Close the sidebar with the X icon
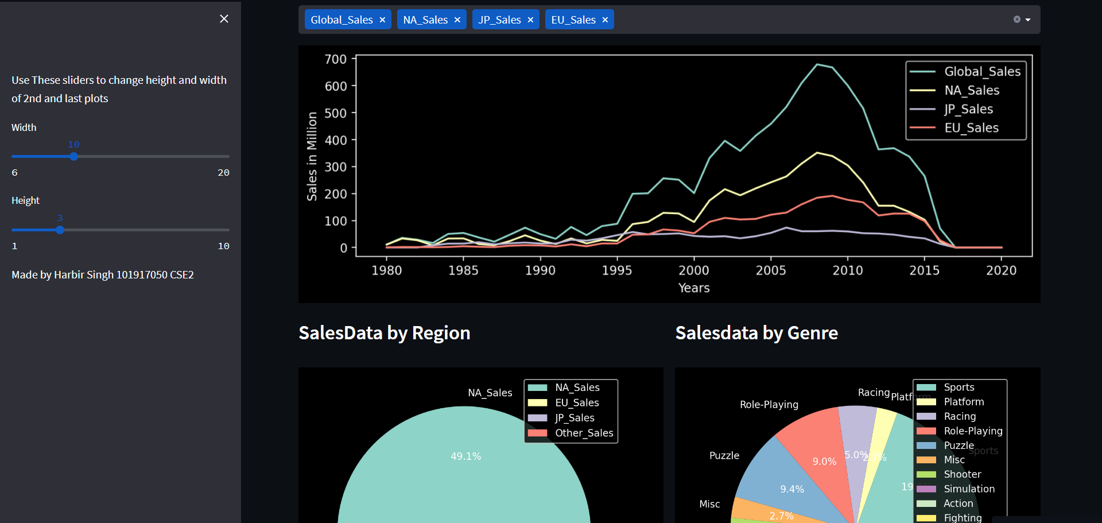 224,19
